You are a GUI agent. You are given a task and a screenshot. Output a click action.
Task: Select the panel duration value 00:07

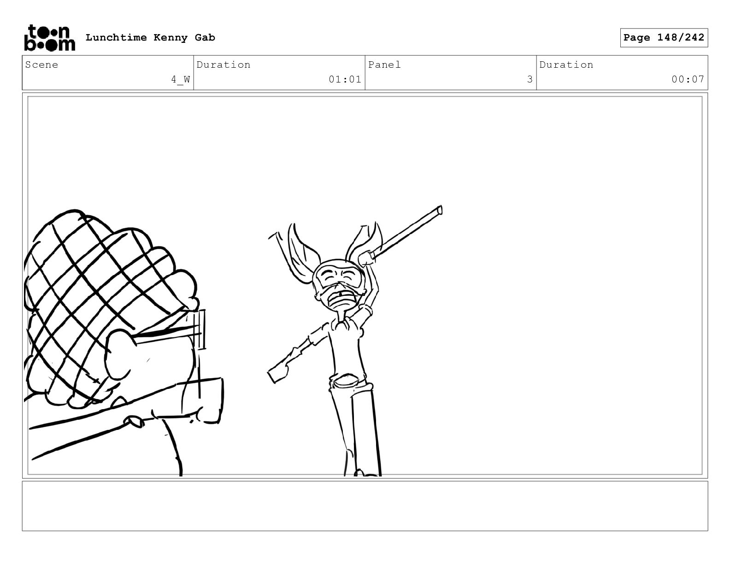coord(688,79)
